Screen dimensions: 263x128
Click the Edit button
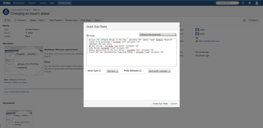tap(7, 20)
